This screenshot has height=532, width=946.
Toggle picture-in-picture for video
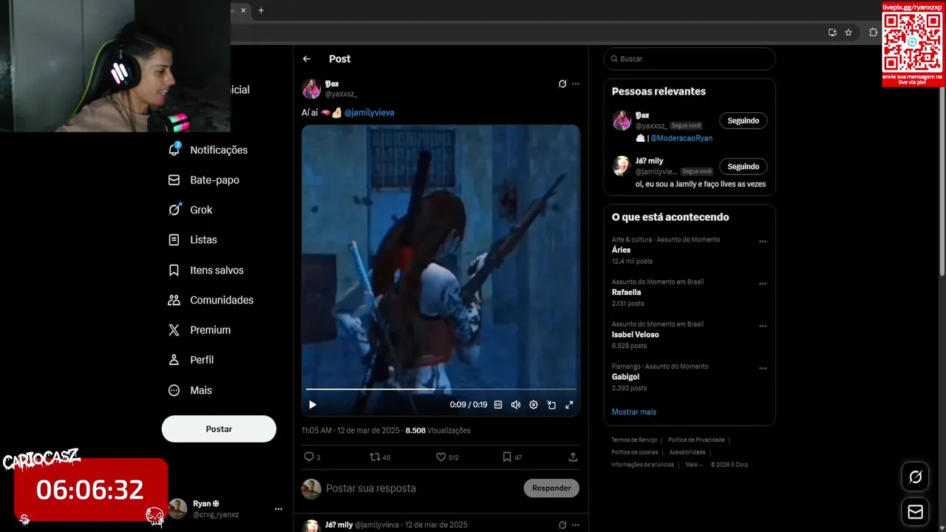coord(551,405)
